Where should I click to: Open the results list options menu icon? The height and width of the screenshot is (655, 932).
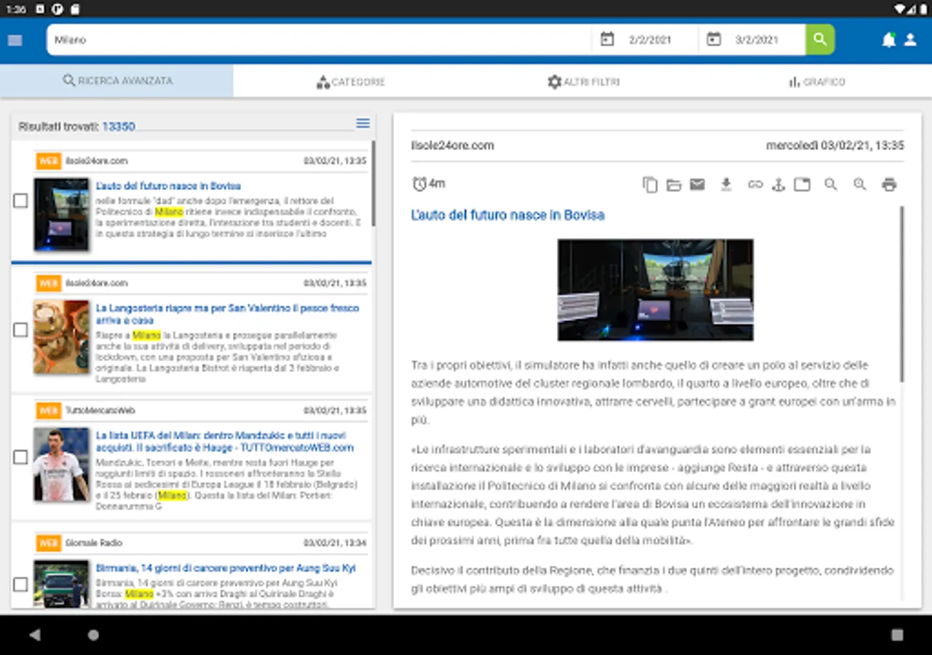point(363,124)
